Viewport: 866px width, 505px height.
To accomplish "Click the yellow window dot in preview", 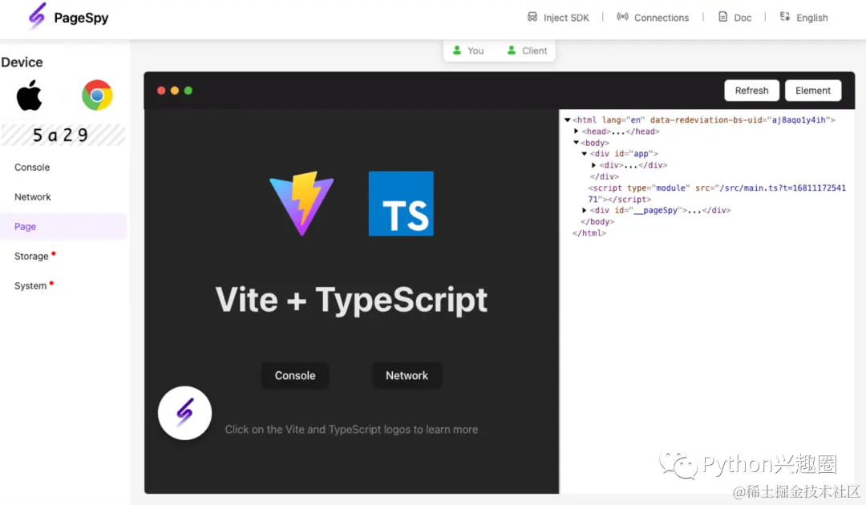I will [175, 91].
